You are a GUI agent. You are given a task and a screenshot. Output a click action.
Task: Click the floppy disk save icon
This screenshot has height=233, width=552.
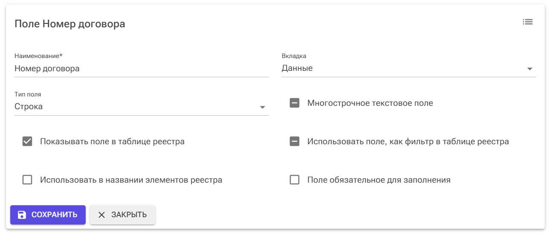pyautogui.click(x=22, y=215)
